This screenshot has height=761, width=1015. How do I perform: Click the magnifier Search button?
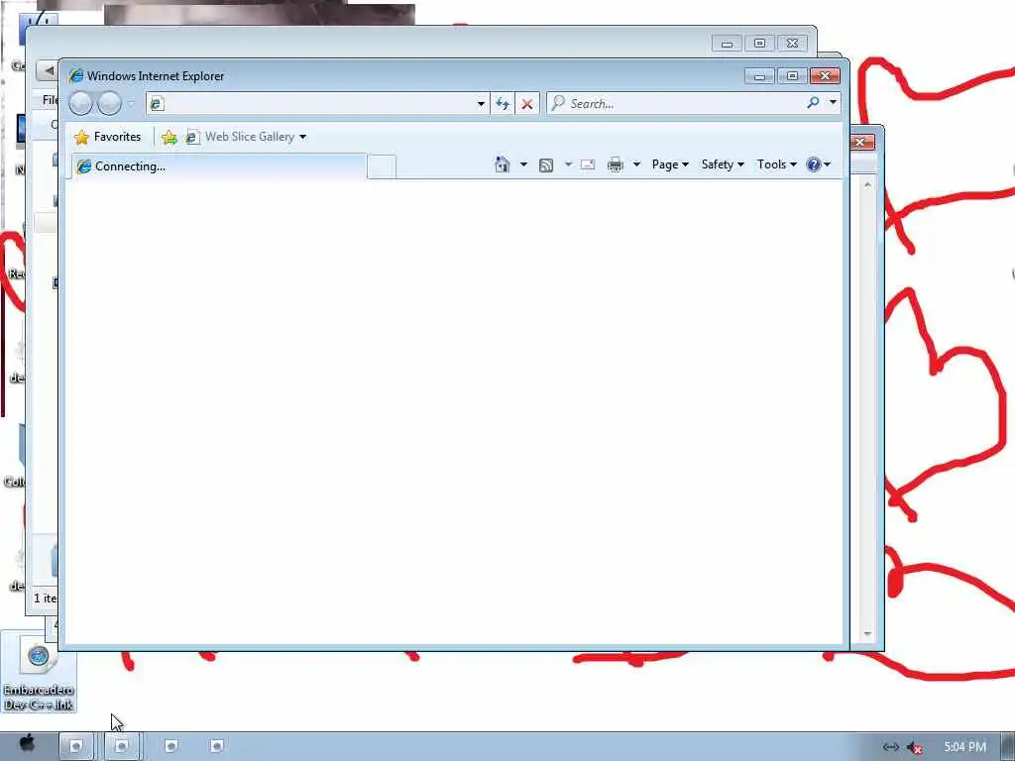tap(813, 103)
